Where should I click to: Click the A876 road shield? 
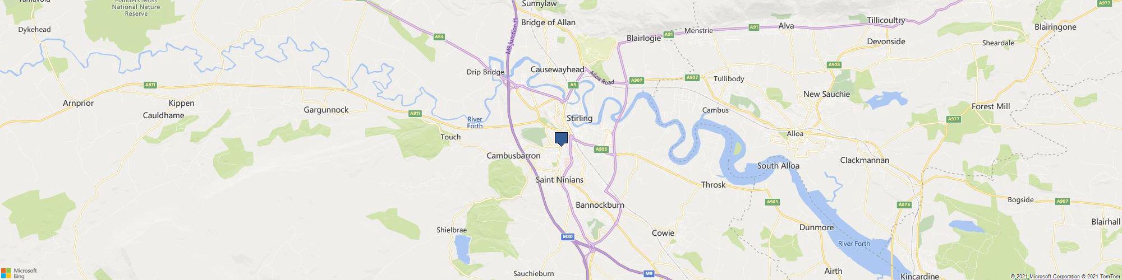click(x=904, y=205)
